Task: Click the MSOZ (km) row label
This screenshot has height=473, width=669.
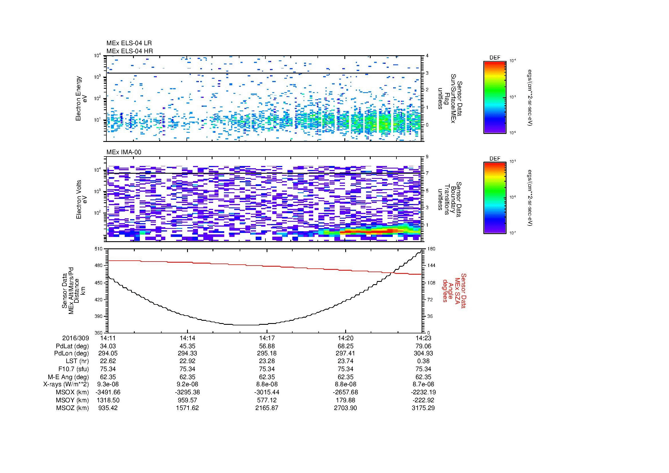Action: [73, 408]
